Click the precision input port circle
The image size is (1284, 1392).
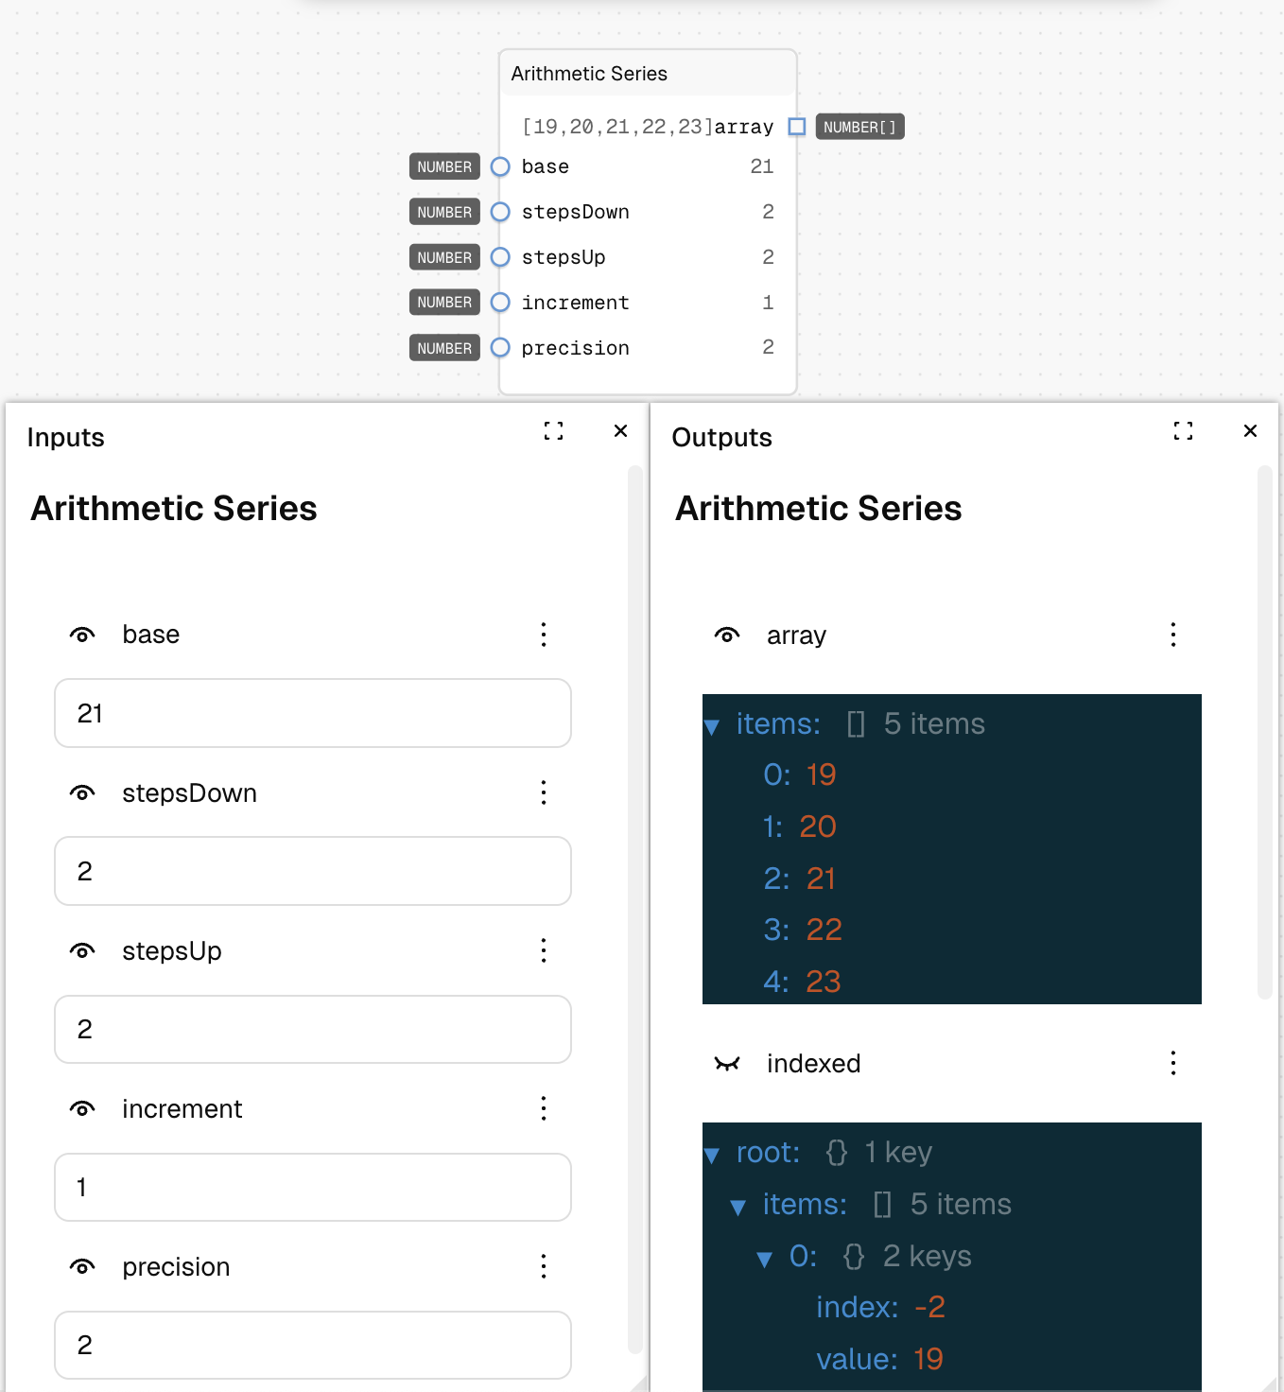[x=500, y=348]
